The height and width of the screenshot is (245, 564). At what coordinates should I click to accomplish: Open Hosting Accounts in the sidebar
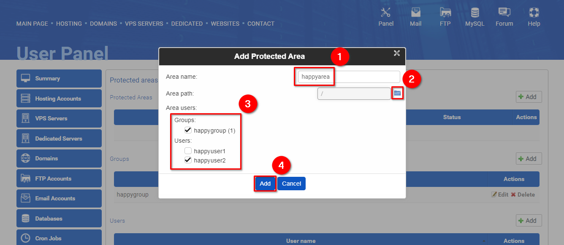click(59, 99)
